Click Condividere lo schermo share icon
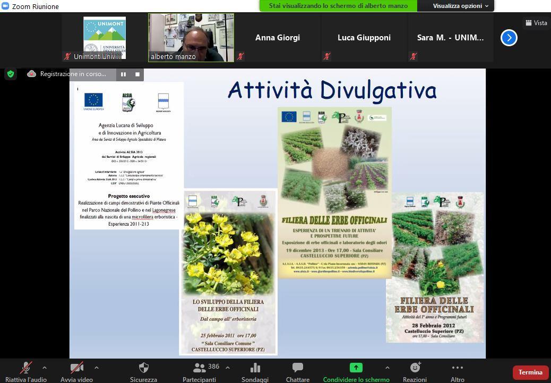The image size is (551, 383). 356,368
